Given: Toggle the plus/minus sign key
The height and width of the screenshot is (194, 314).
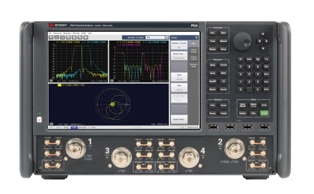Looking at the screenshot, I should click(258, 89).
